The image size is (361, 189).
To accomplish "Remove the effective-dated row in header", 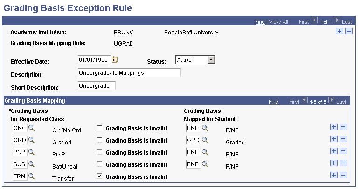I will point(348,31).
